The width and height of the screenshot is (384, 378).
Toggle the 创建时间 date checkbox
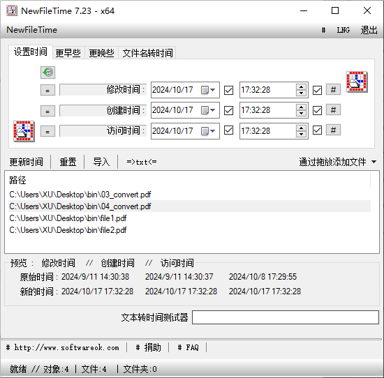tap(228, 110)
